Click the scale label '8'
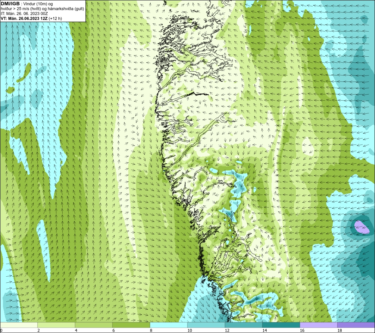 [x=151, y=330]
